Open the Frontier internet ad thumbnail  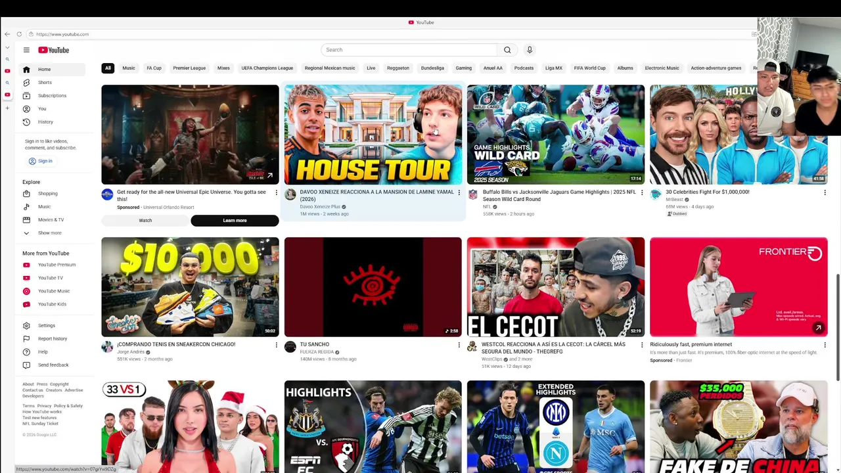click(x=739, y=287)
